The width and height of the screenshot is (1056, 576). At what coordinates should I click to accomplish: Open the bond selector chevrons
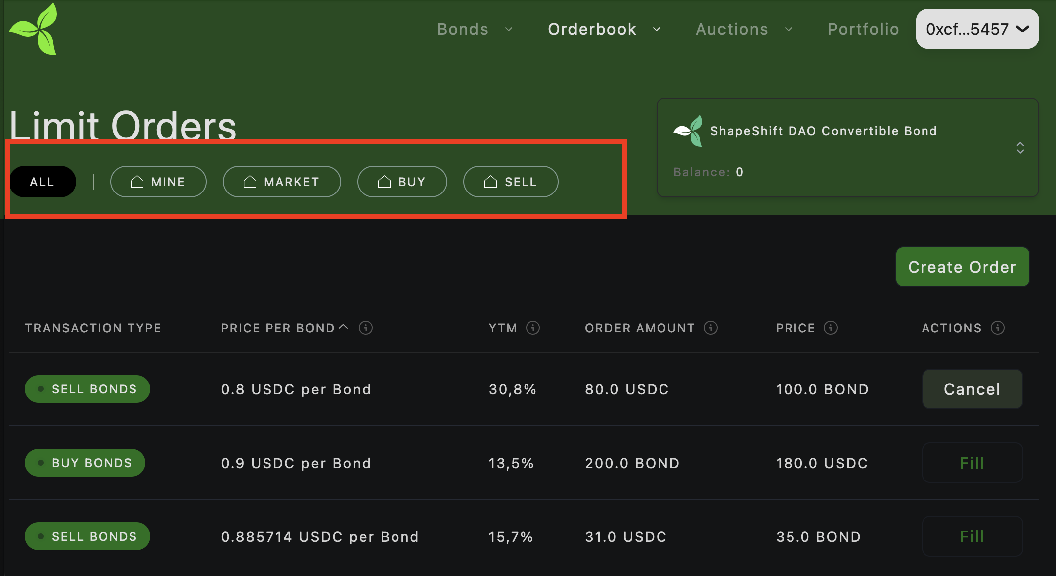point(1020,148)
